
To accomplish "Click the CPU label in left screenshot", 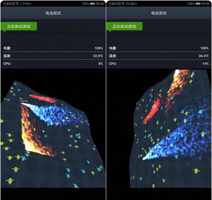I will (7, 64).
